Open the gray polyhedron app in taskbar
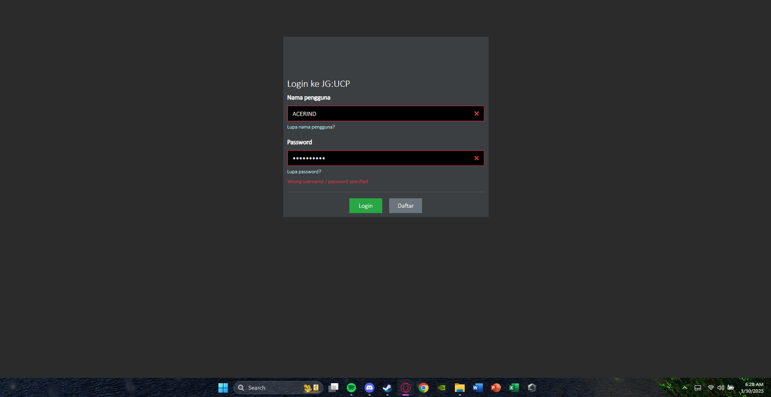 point(532,388)
